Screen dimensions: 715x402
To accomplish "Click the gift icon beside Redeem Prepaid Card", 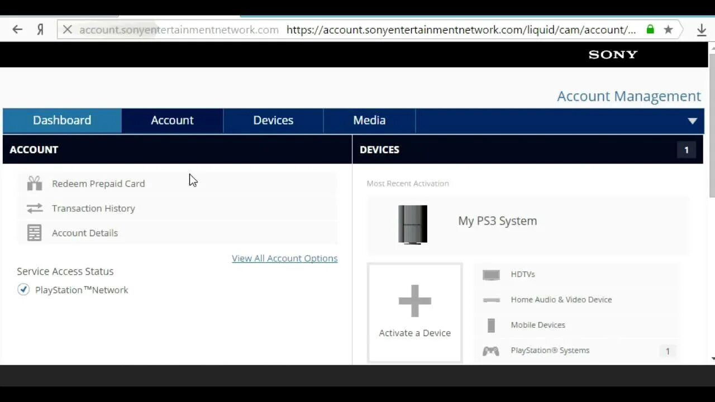I will coord(35,183).
